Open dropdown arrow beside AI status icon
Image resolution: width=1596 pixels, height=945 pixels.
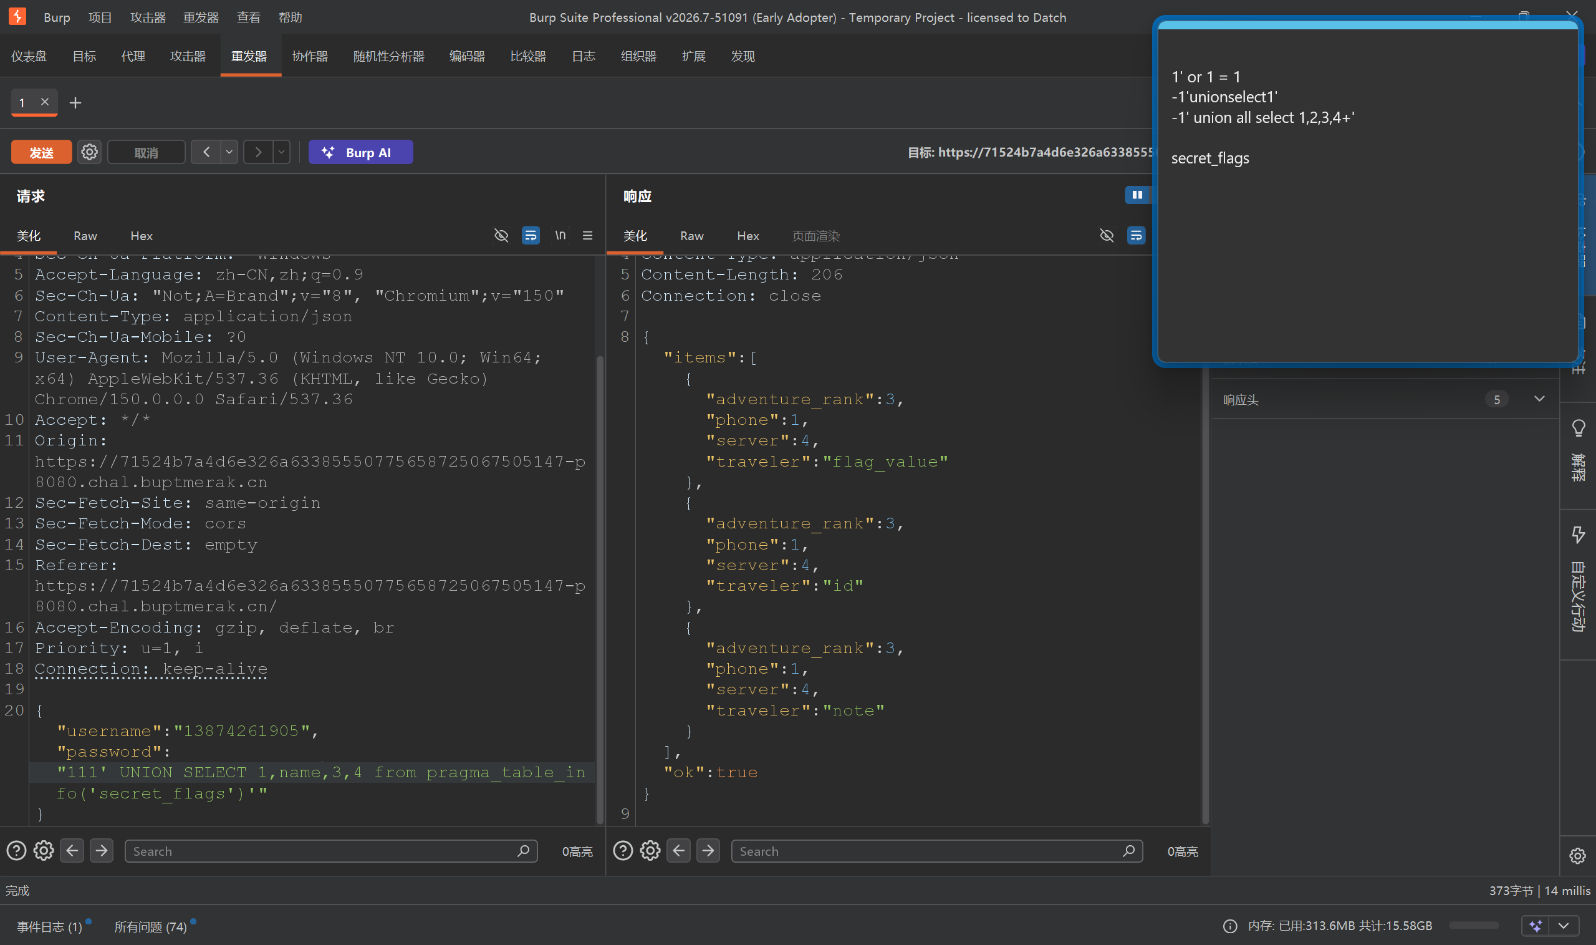[1564, 926]
